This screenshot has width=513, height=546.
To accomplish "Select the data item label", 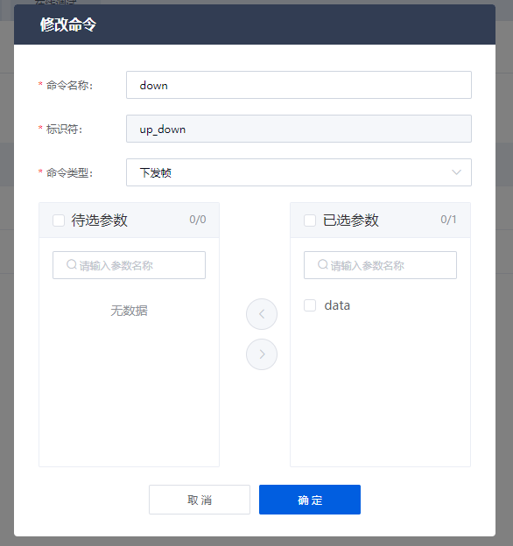I will coord(337,305).
